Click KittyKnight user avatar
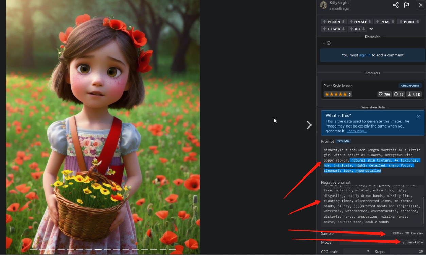The width and height of the screenshot is (426, 255). tap(324, 5)
